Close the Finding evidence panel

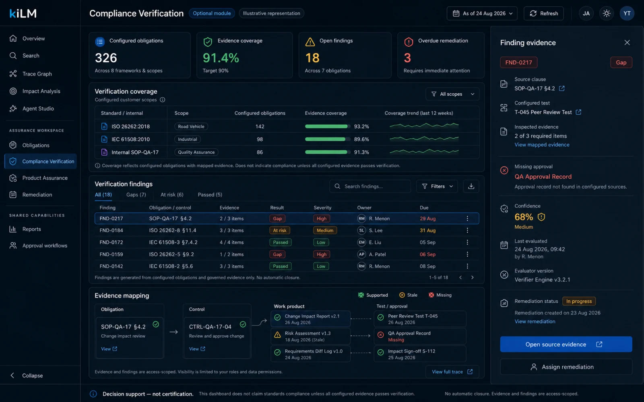click(627, 43)
